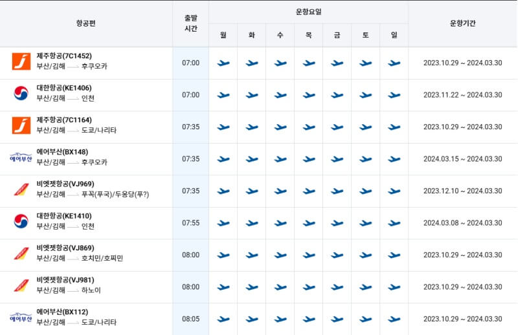This screenshot has height=335, width=518.
Task: Click the 08:05 departure time
Action: 190,319
